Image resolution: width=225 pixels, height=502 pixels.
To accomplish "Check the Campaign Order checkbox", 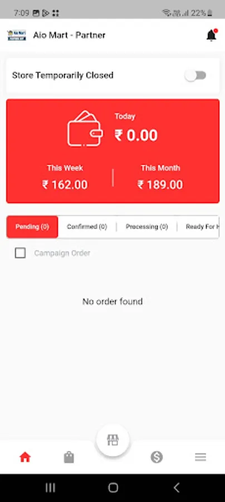I will pos(21,253).
